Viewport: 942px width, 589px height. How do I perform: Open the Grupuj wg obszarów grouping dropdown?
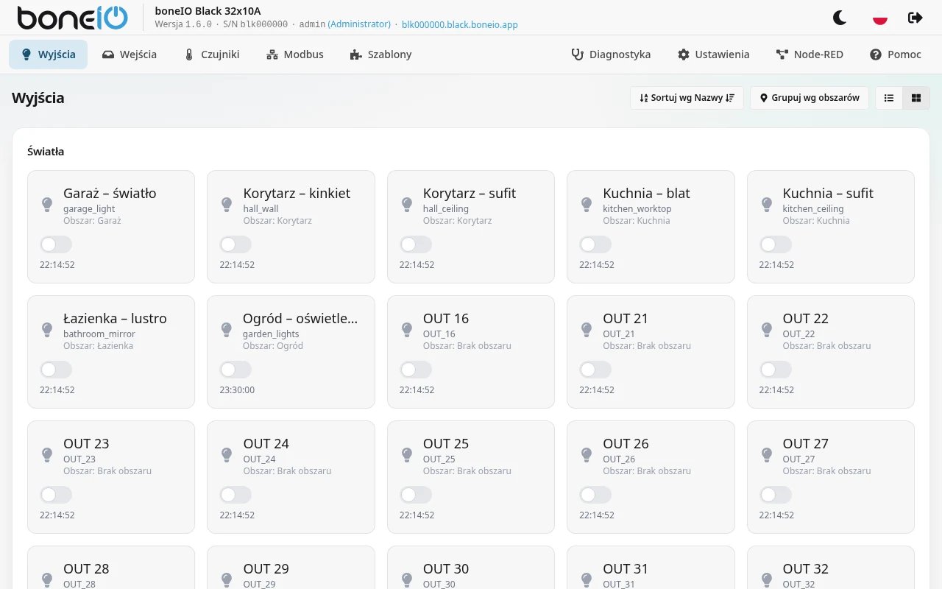point(810,98)
